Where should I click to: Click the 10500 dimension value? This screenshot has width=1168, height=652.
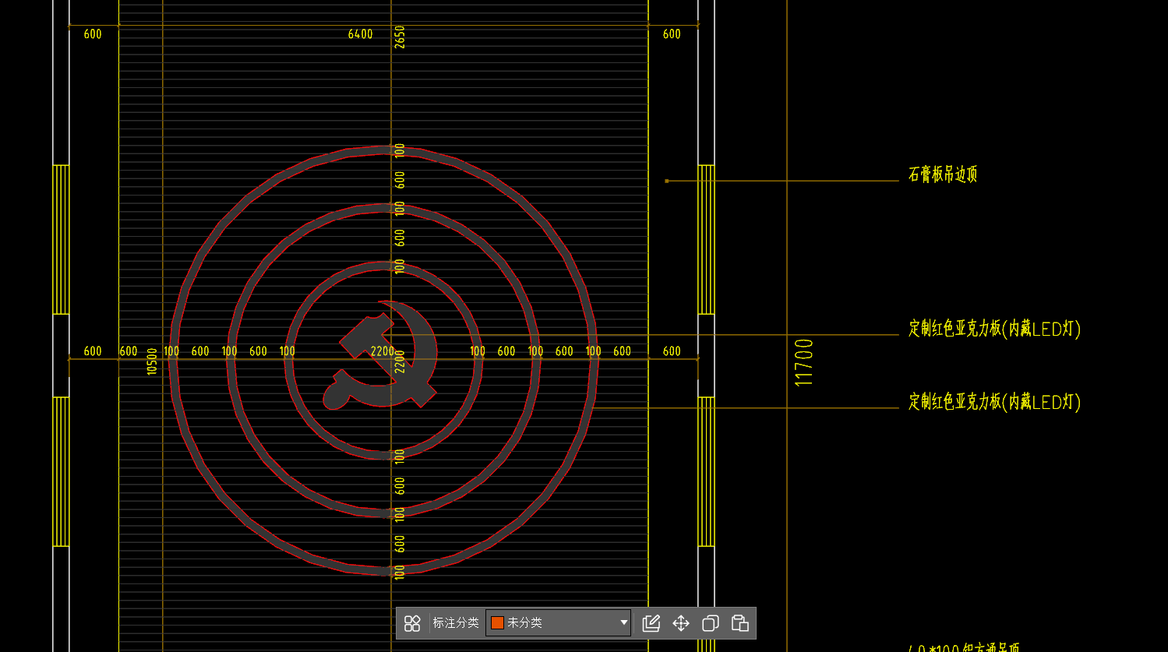click(152, 361)
